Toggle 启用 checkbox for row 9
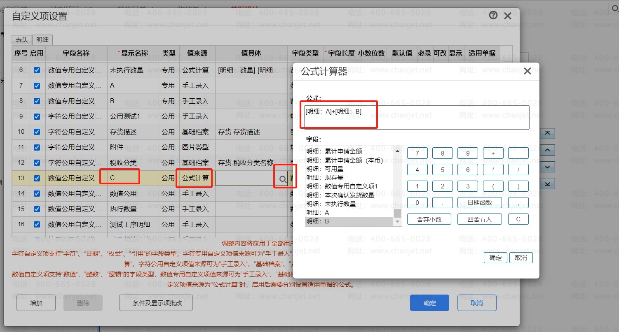Screen dimensions: 619x332 (x=37, y=116)
